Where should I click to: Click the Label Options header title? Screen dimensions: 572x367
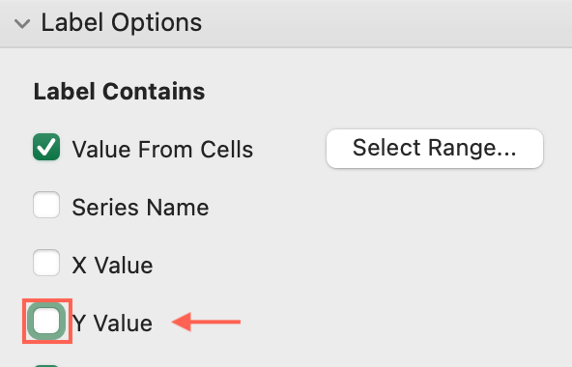pos(122,22)
